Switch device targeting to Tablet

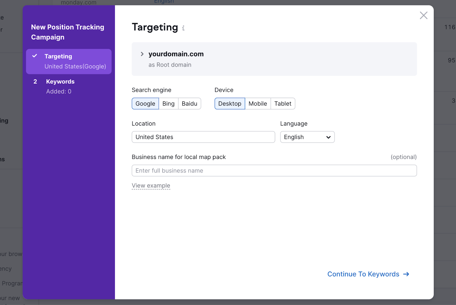tap(282, 104)
